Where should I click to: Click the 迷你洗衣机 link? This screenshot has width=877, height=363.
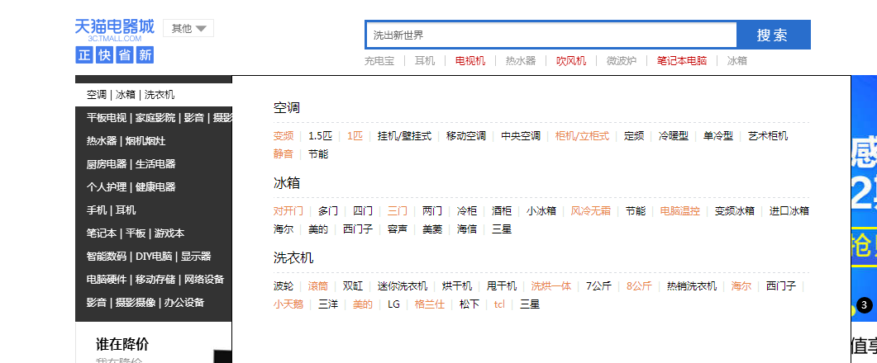pos(403,286)
